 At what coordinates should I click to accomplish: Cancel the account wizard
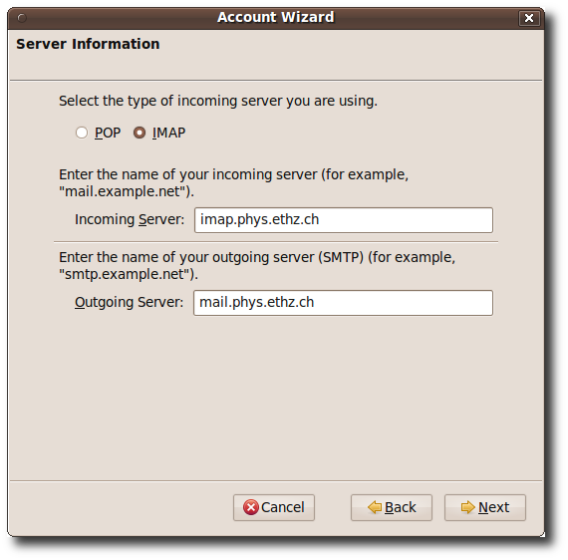click(x=274, y=507)
